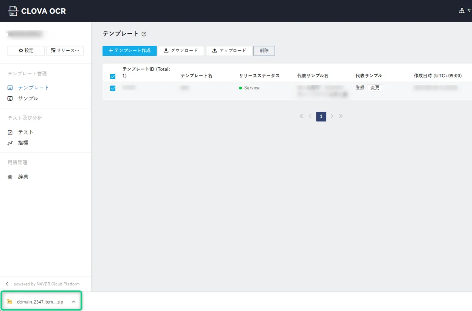Image resolution: width=472 pixels, height=311 pixels.
Task: Open 指標 metrics from the sidebar
Action: 23,143
